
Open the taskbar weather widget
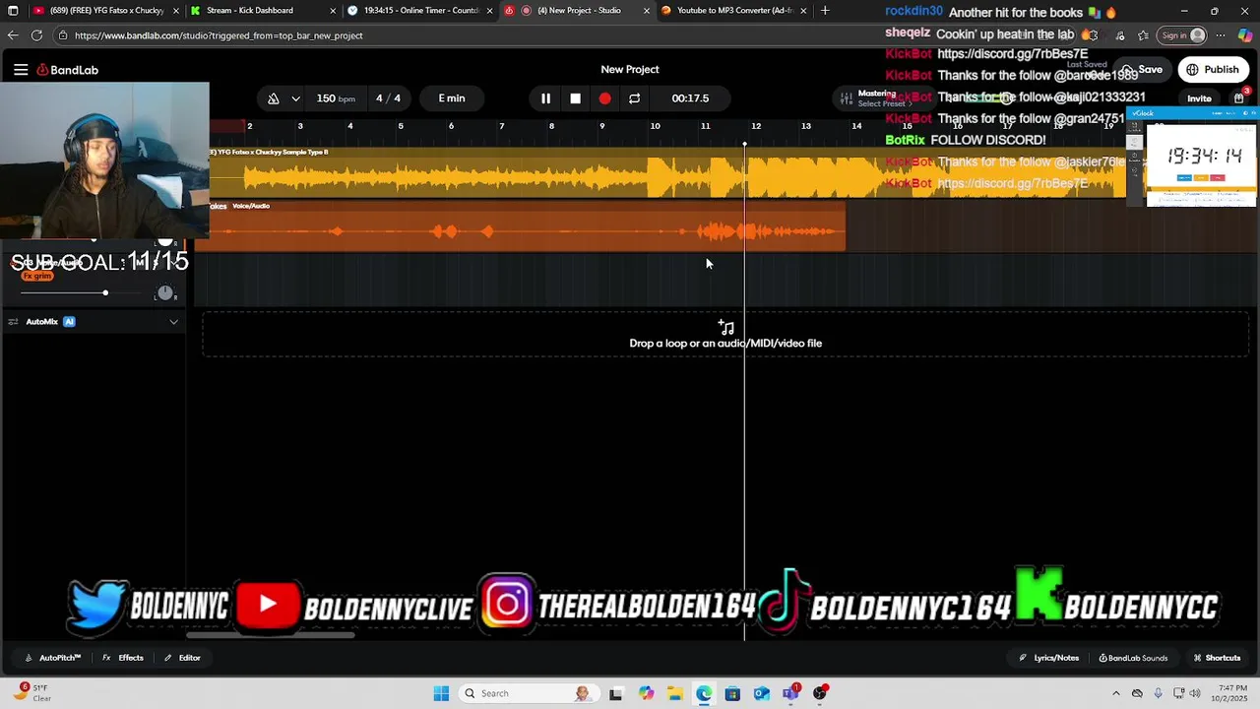[31, 693]
